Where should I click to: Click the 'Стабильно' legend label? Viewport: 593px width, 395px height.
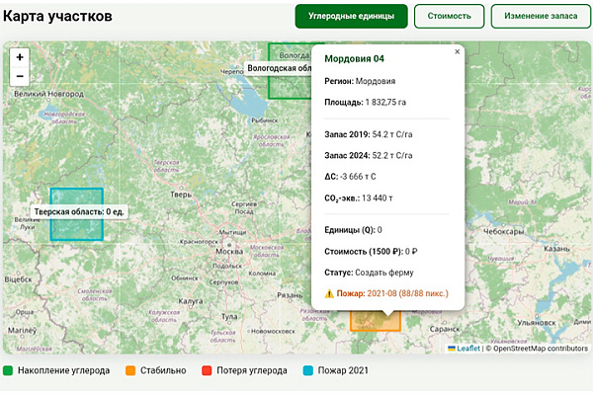[x=163, y=370]
